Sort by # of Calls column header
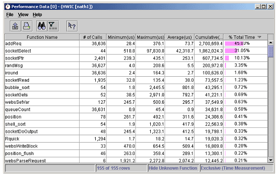The image size is (277, 177). (93, 37)
